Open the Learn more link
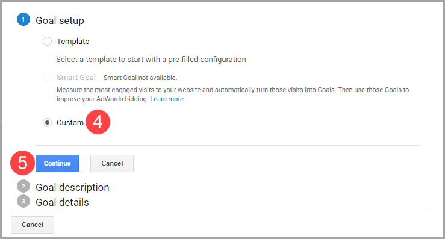The width and height of the screenshot is (445, 239). pyautogui.click(x=167, y=99)
